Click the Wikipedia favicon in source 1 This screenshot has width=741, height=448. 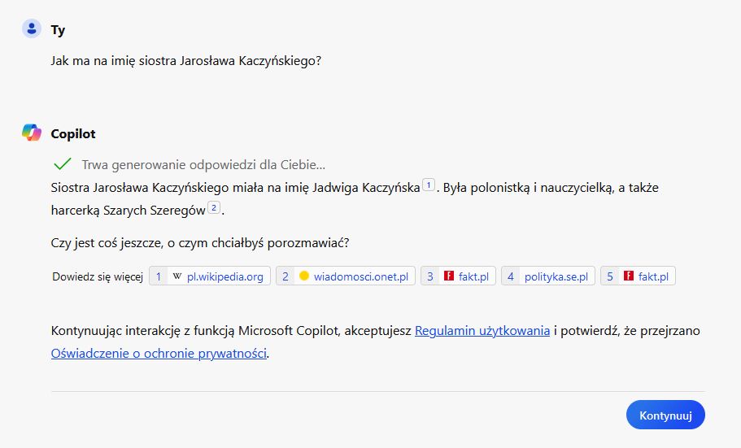click(177, 276)
